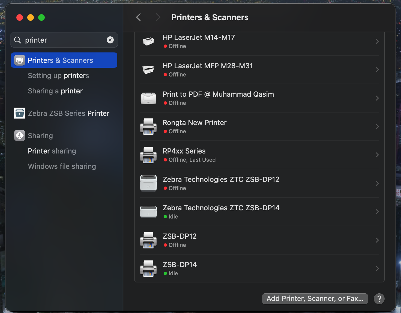This screenshot has height=313, width=401.
Task: Open HP LaserJet M14-M17 details chevron
Action: (x=377, y=41)
